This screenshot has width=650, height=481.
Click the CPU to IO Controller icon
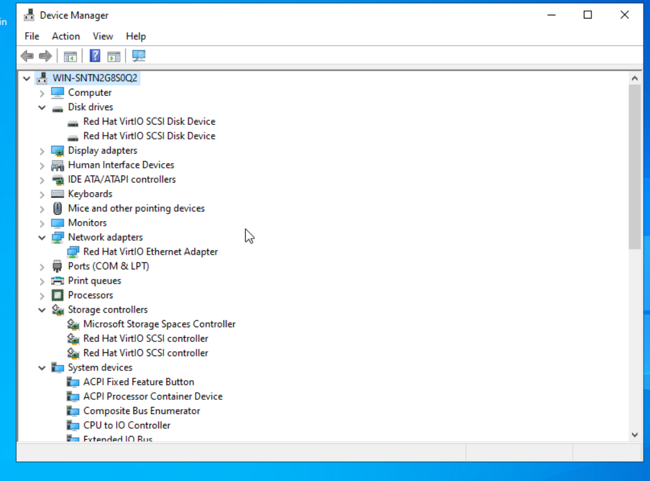73,426
